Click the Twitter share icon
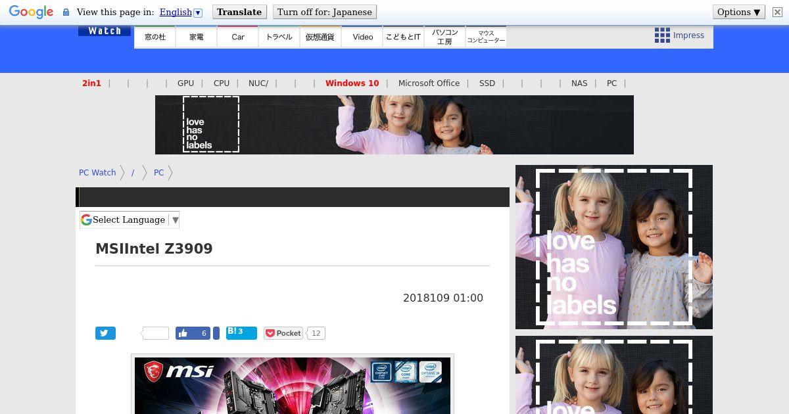The image size is (789, 414). point(105,333)
